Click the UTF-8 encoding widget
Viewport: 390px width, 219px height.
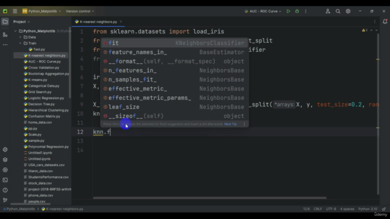[x=331, y=209]
